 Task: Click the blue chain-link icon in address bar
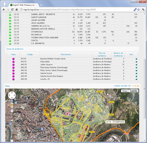point(135,10)
